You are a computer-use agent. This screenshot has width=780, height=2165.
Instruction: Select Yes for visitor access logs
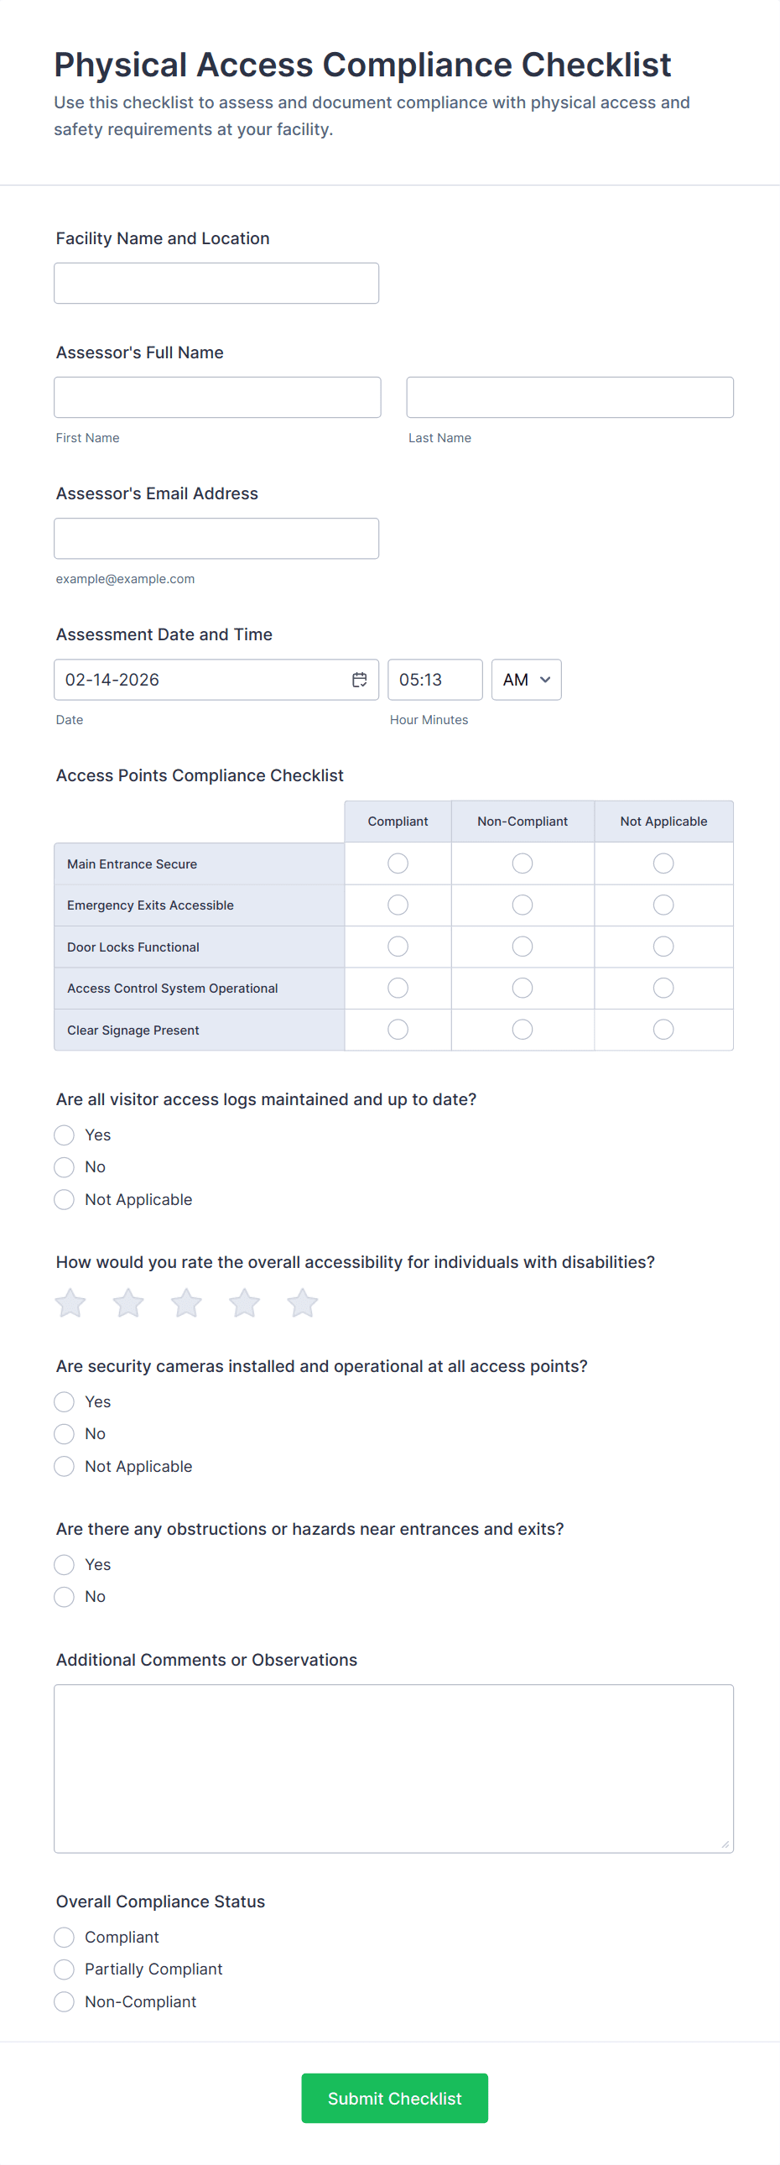click(65, 1135)
